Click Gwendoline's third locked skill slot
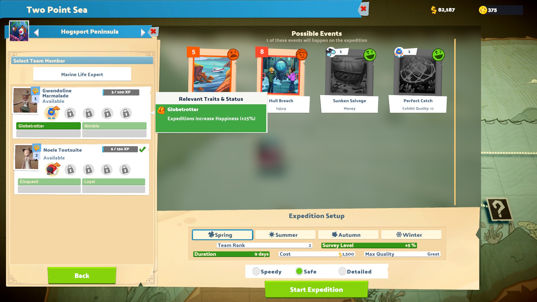Viewport: 537px width, 302px height. pyautogui.click(x=107, y=113)
